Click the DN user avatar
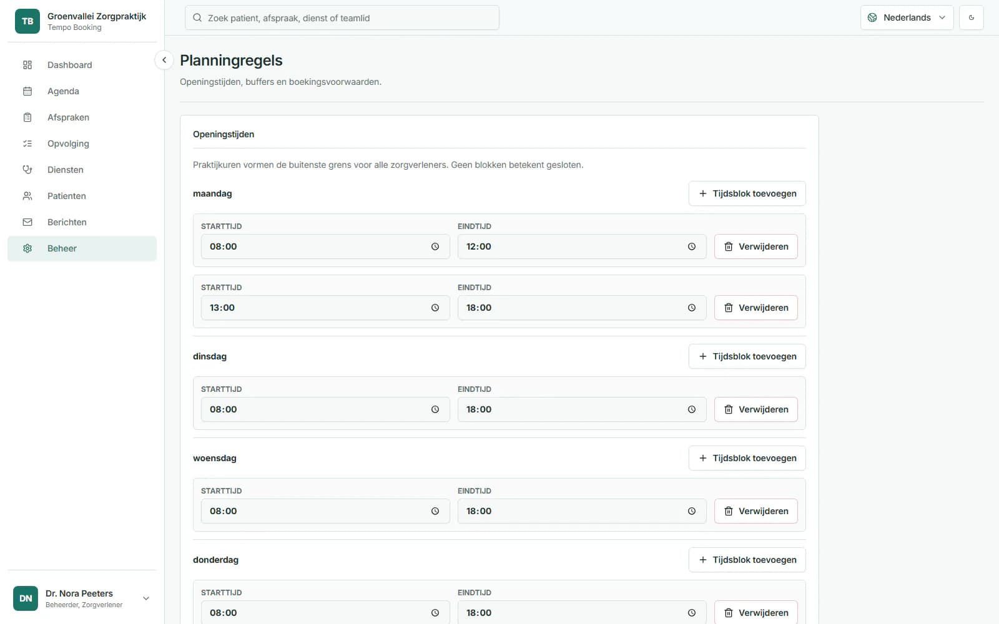Viewport: 999px width, 624px height. [26, 598]
